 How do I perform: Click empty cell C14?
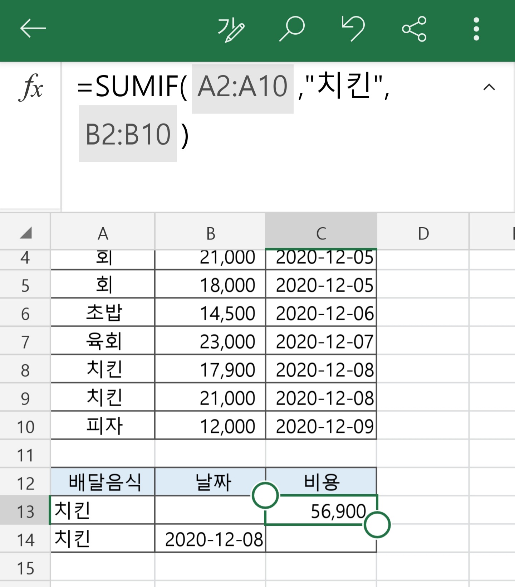pos(321,539)
